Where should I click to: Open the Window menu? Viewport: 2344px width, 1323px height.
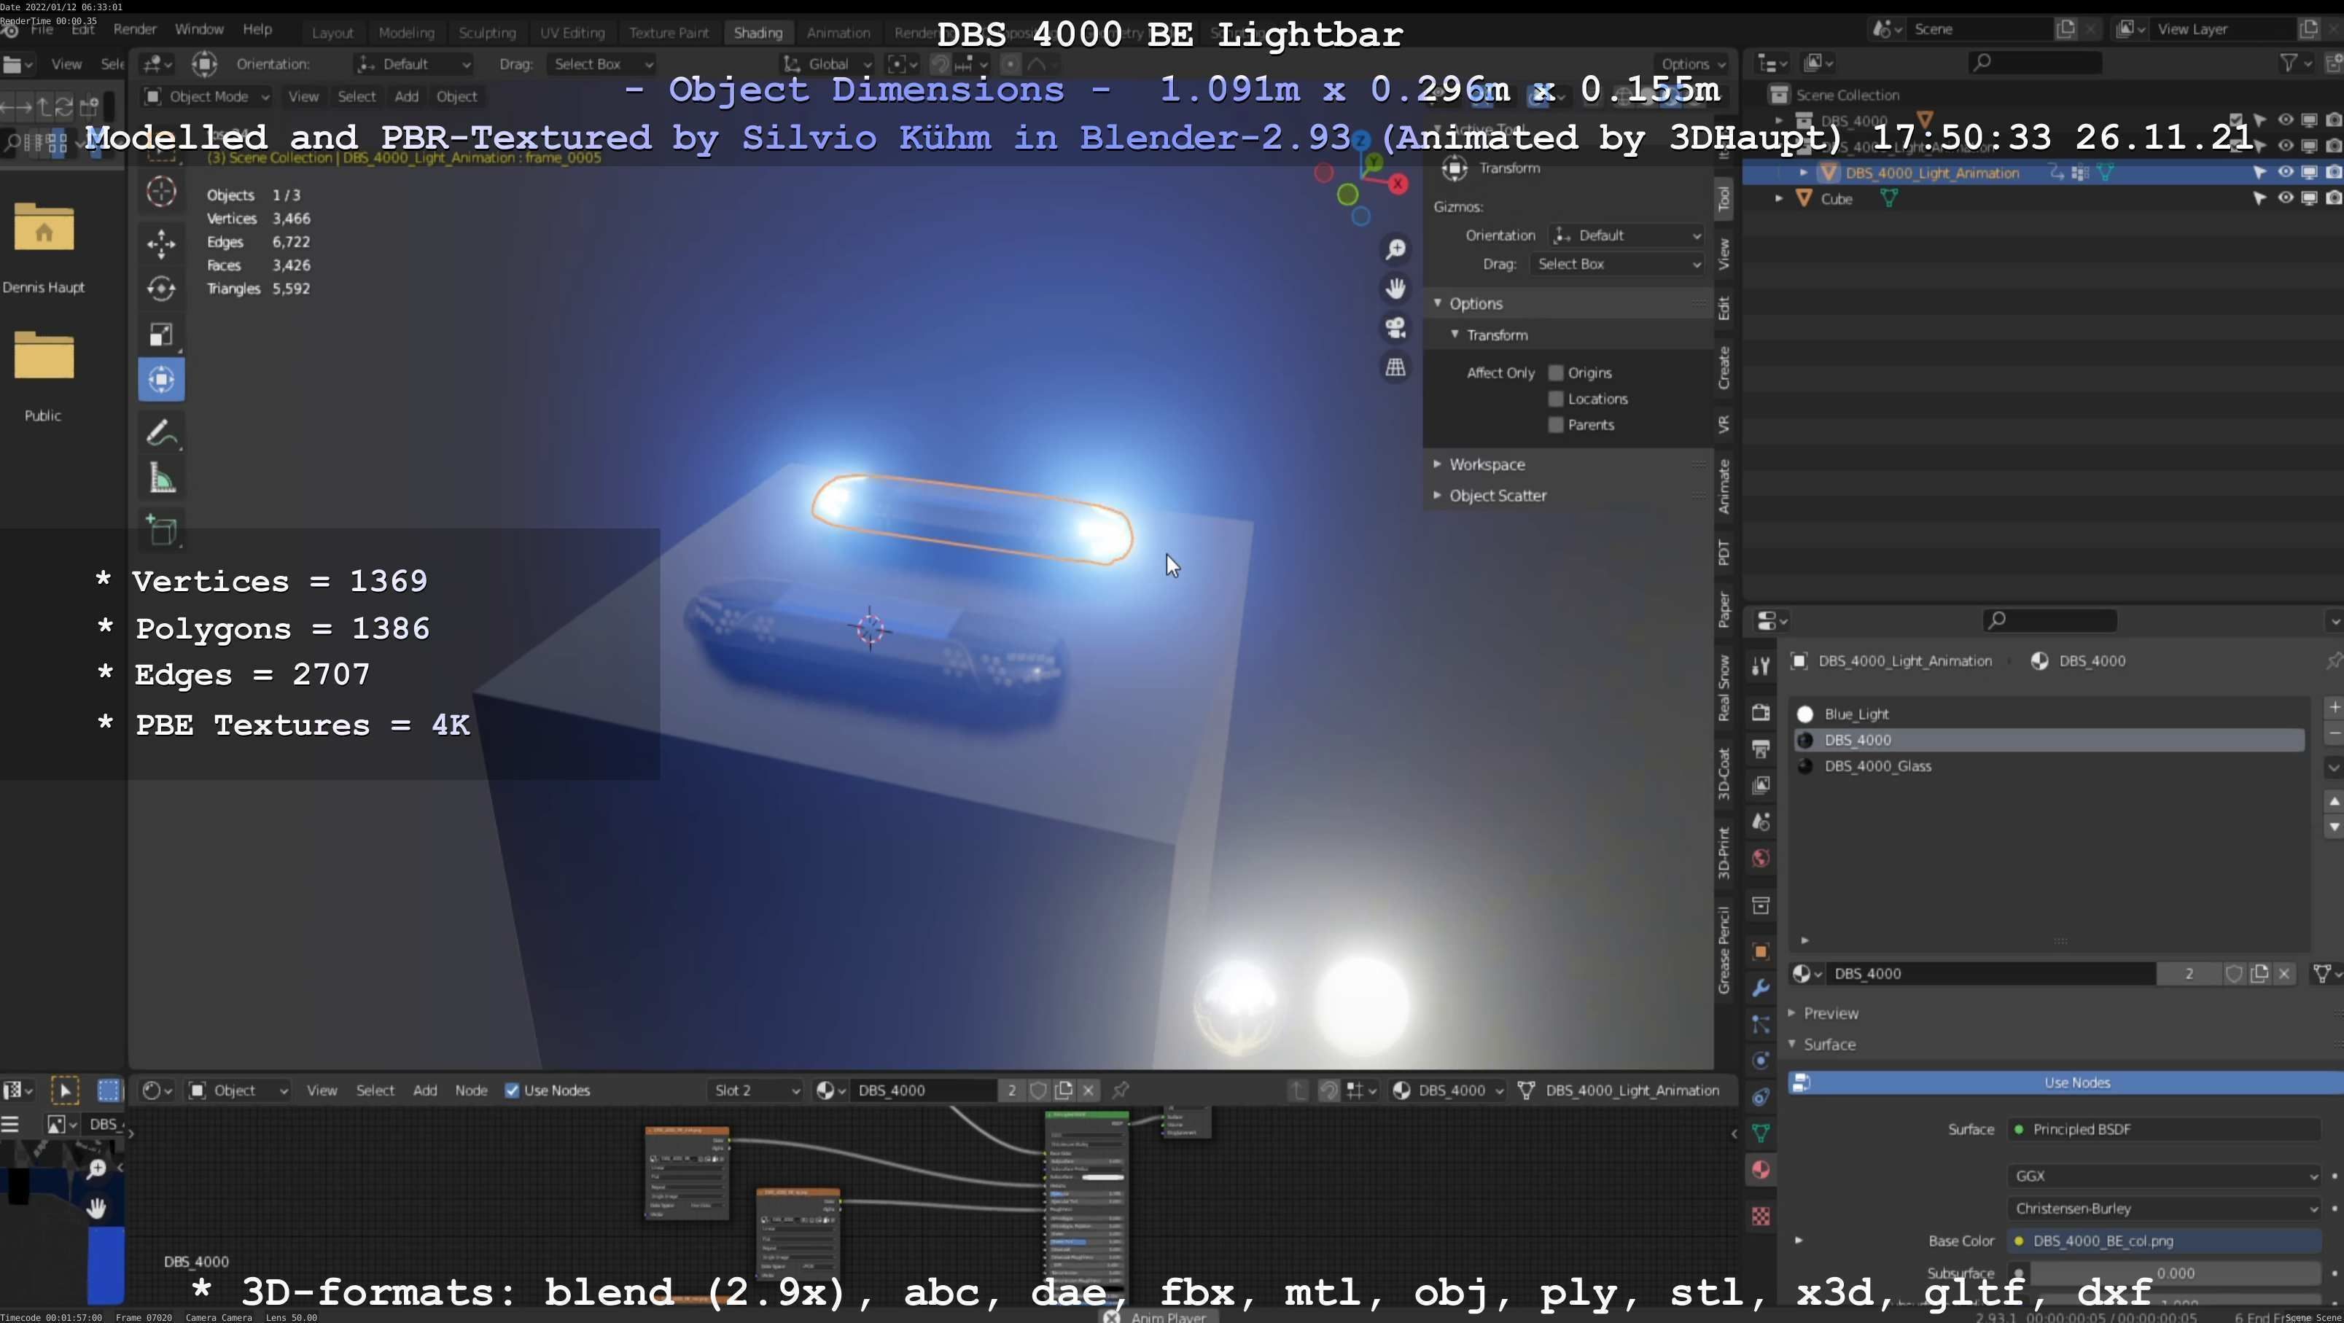(198, 29)
